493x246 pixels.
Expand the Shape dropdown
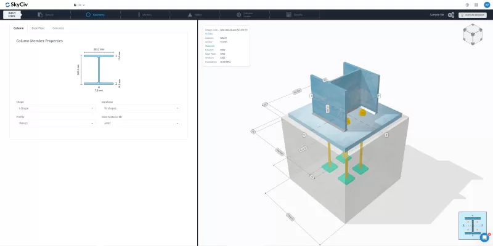(x=55, y=108)
